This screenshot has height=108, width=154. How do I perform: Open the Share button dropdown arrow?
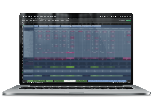(130, 21)
